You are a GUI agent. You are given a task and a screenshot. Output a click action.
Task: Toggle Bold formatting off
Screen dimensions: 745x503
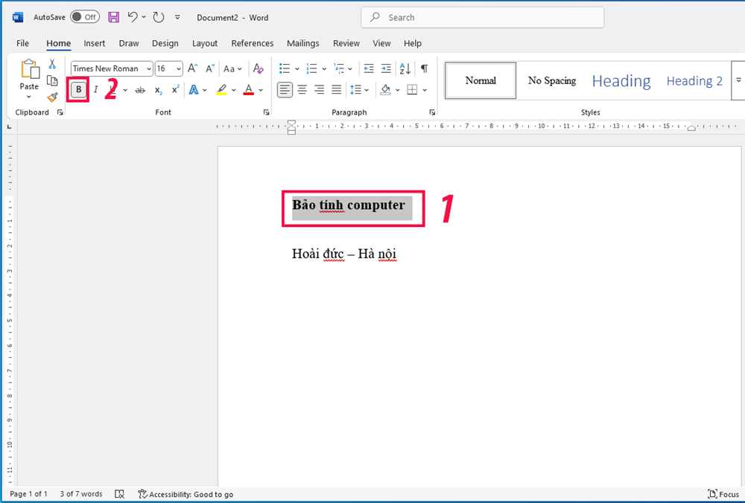[x=78, y=89]
